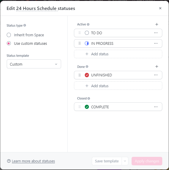Click the red UNFINISHED color circle
Image resolution: width=169 pixels, height=170 pixels.
coord(87,75)
